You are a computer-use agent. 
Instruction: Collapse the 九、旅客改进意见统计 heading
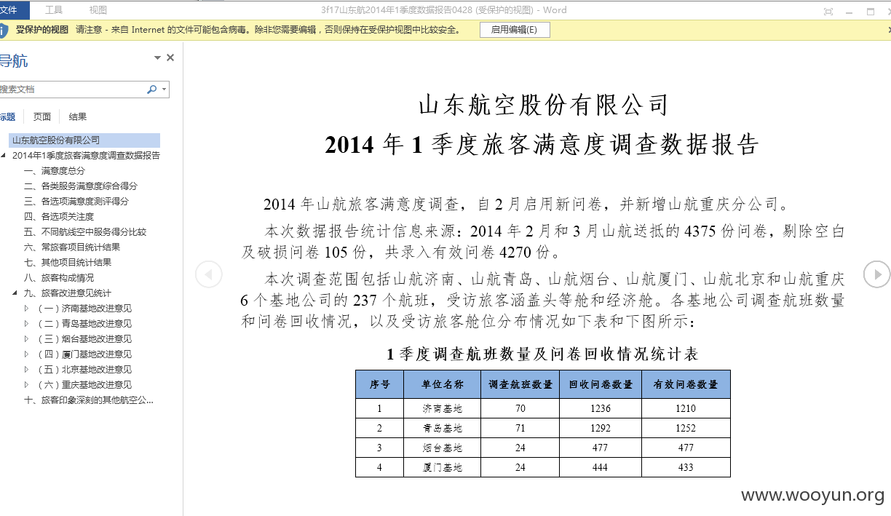point(15,293)
